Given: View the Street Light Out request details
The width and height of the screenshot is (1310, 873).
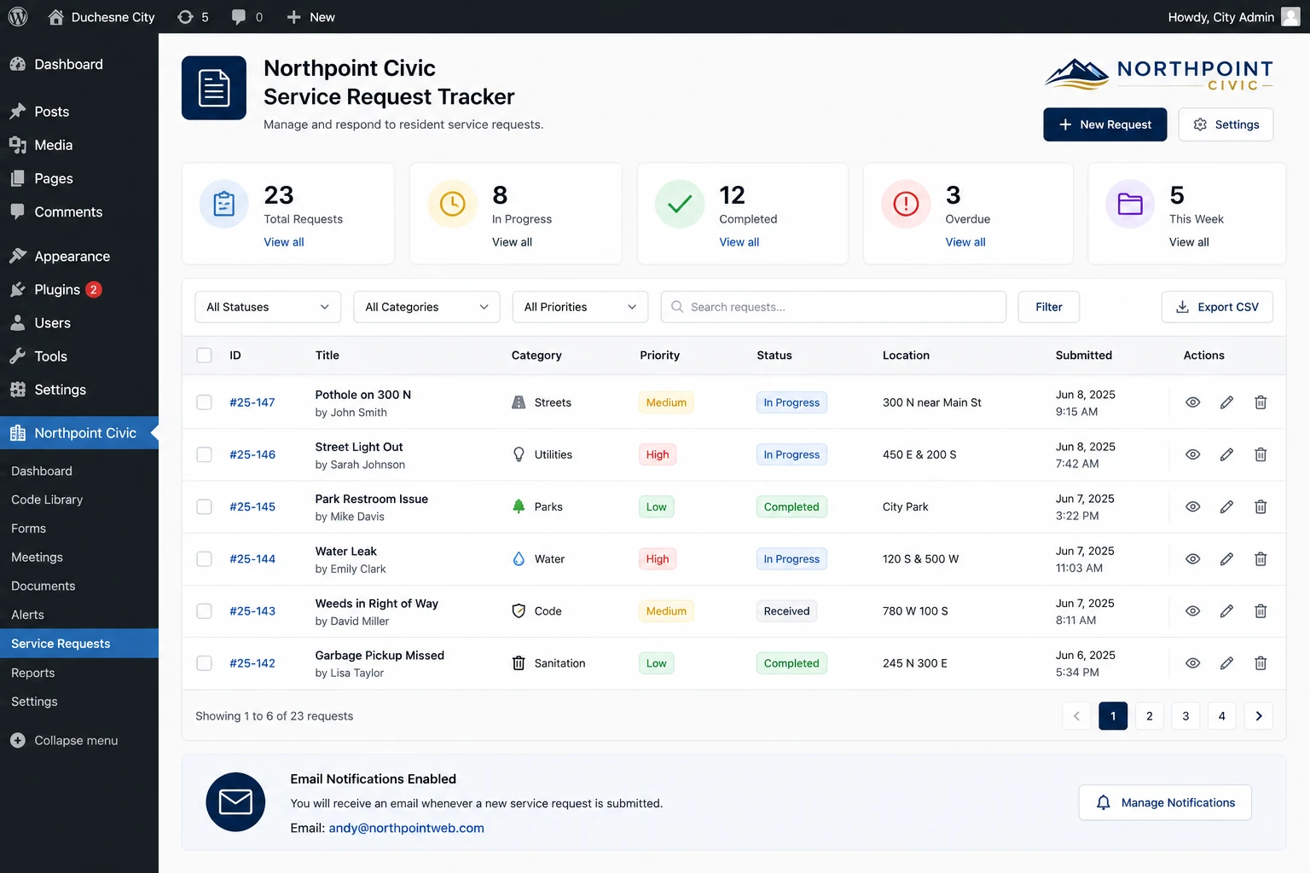Looking at the screenshot, I should coord(1193,454).
